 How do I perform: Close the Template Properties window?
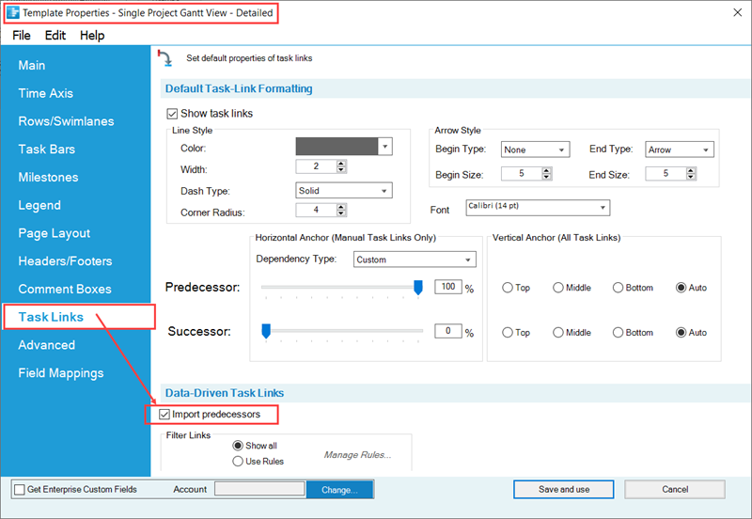[x=738, y=12]
